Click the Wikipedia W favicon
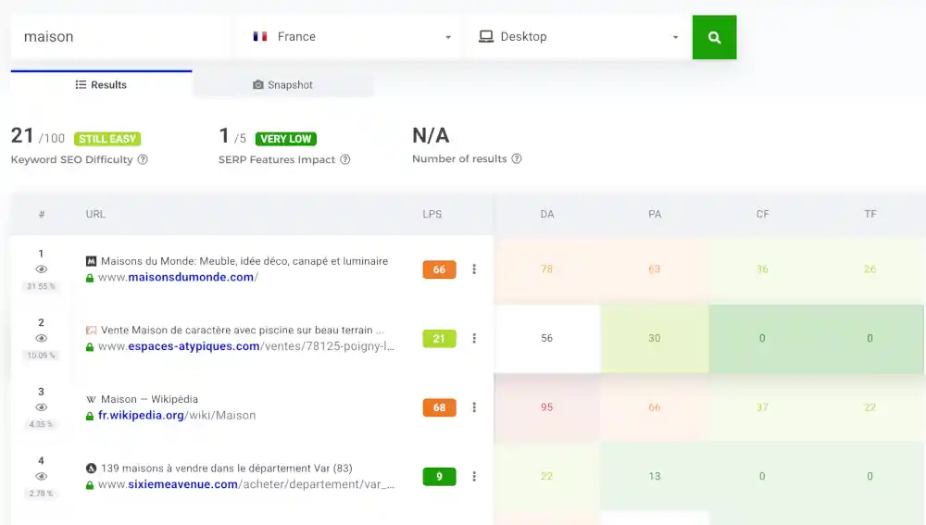This screenshot has height=525, width=926. coord(91,399)
